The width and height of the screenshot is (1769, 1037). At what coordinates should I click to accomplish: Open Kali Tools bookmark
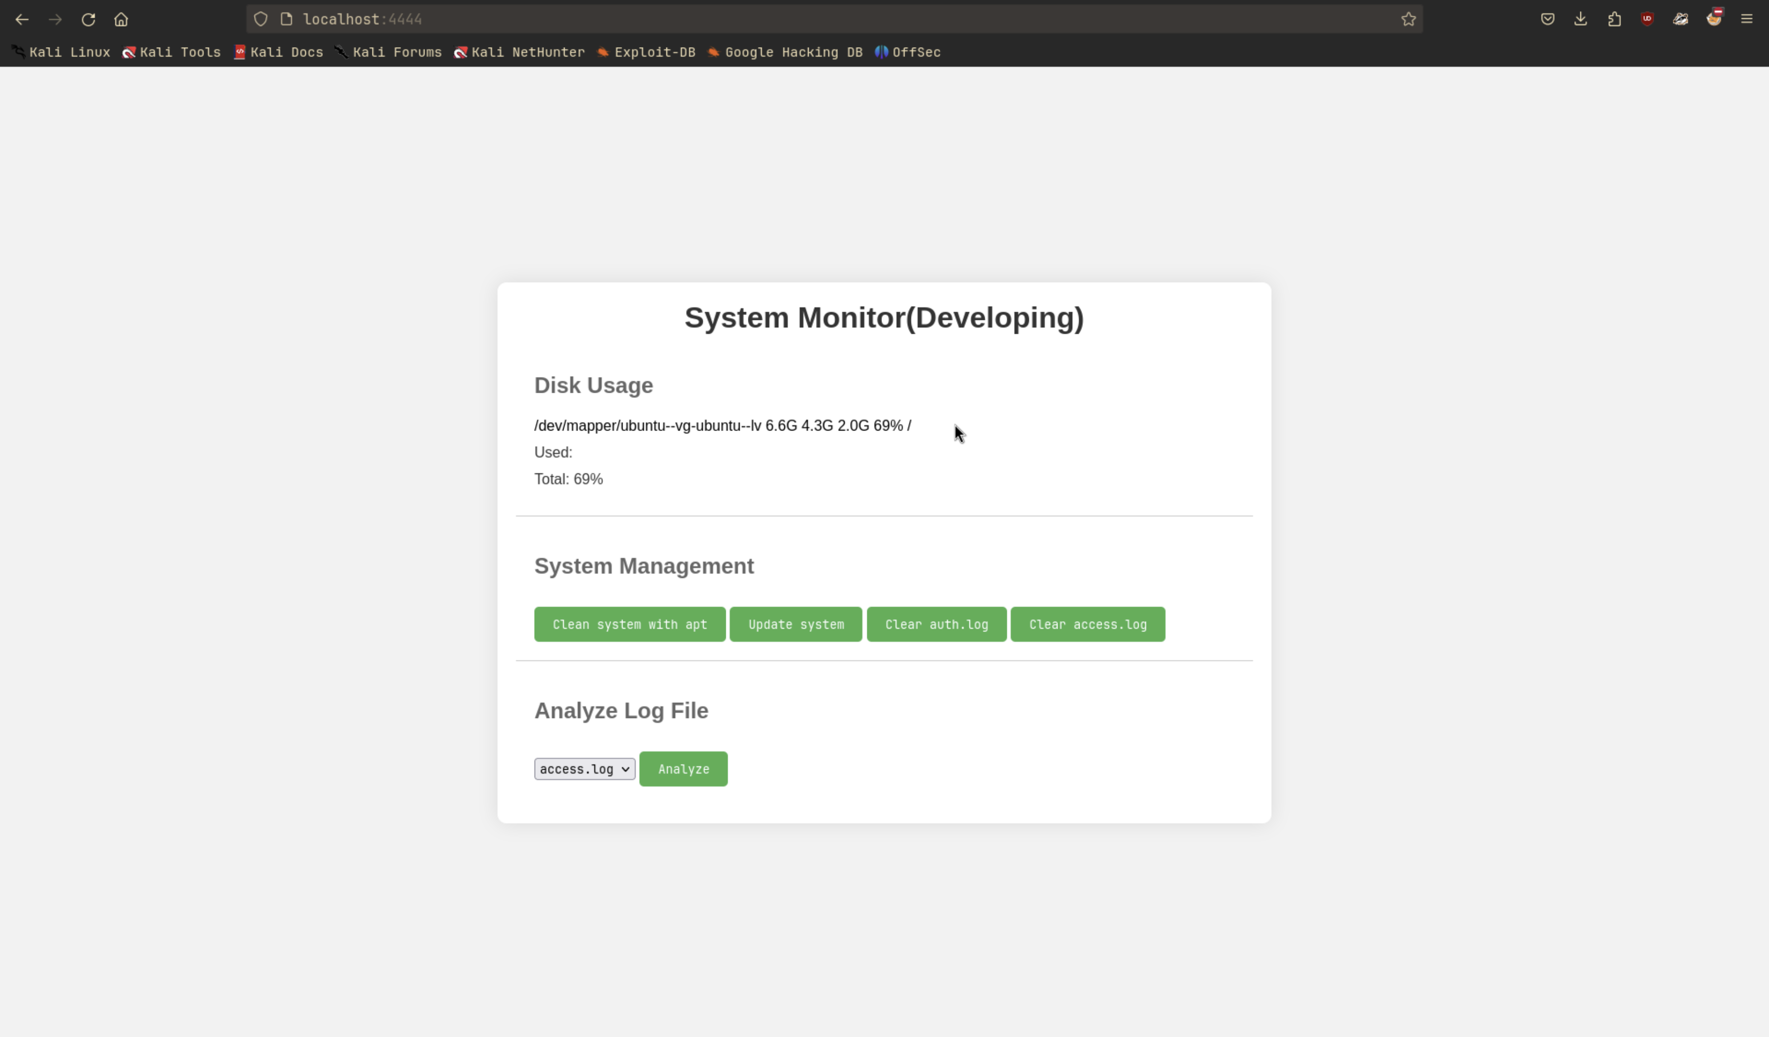(x=172, y=53)
